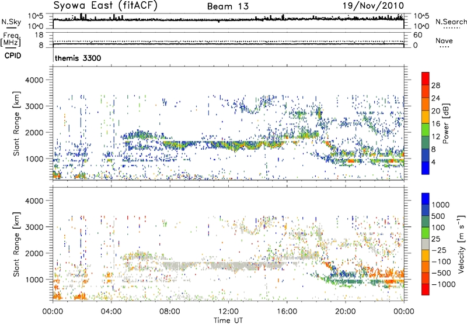Click the yellow 16–20 dB Power colorbar segment
Image resolution: width=467 pixels, height=324 pixels.
(x=426, y=117)
